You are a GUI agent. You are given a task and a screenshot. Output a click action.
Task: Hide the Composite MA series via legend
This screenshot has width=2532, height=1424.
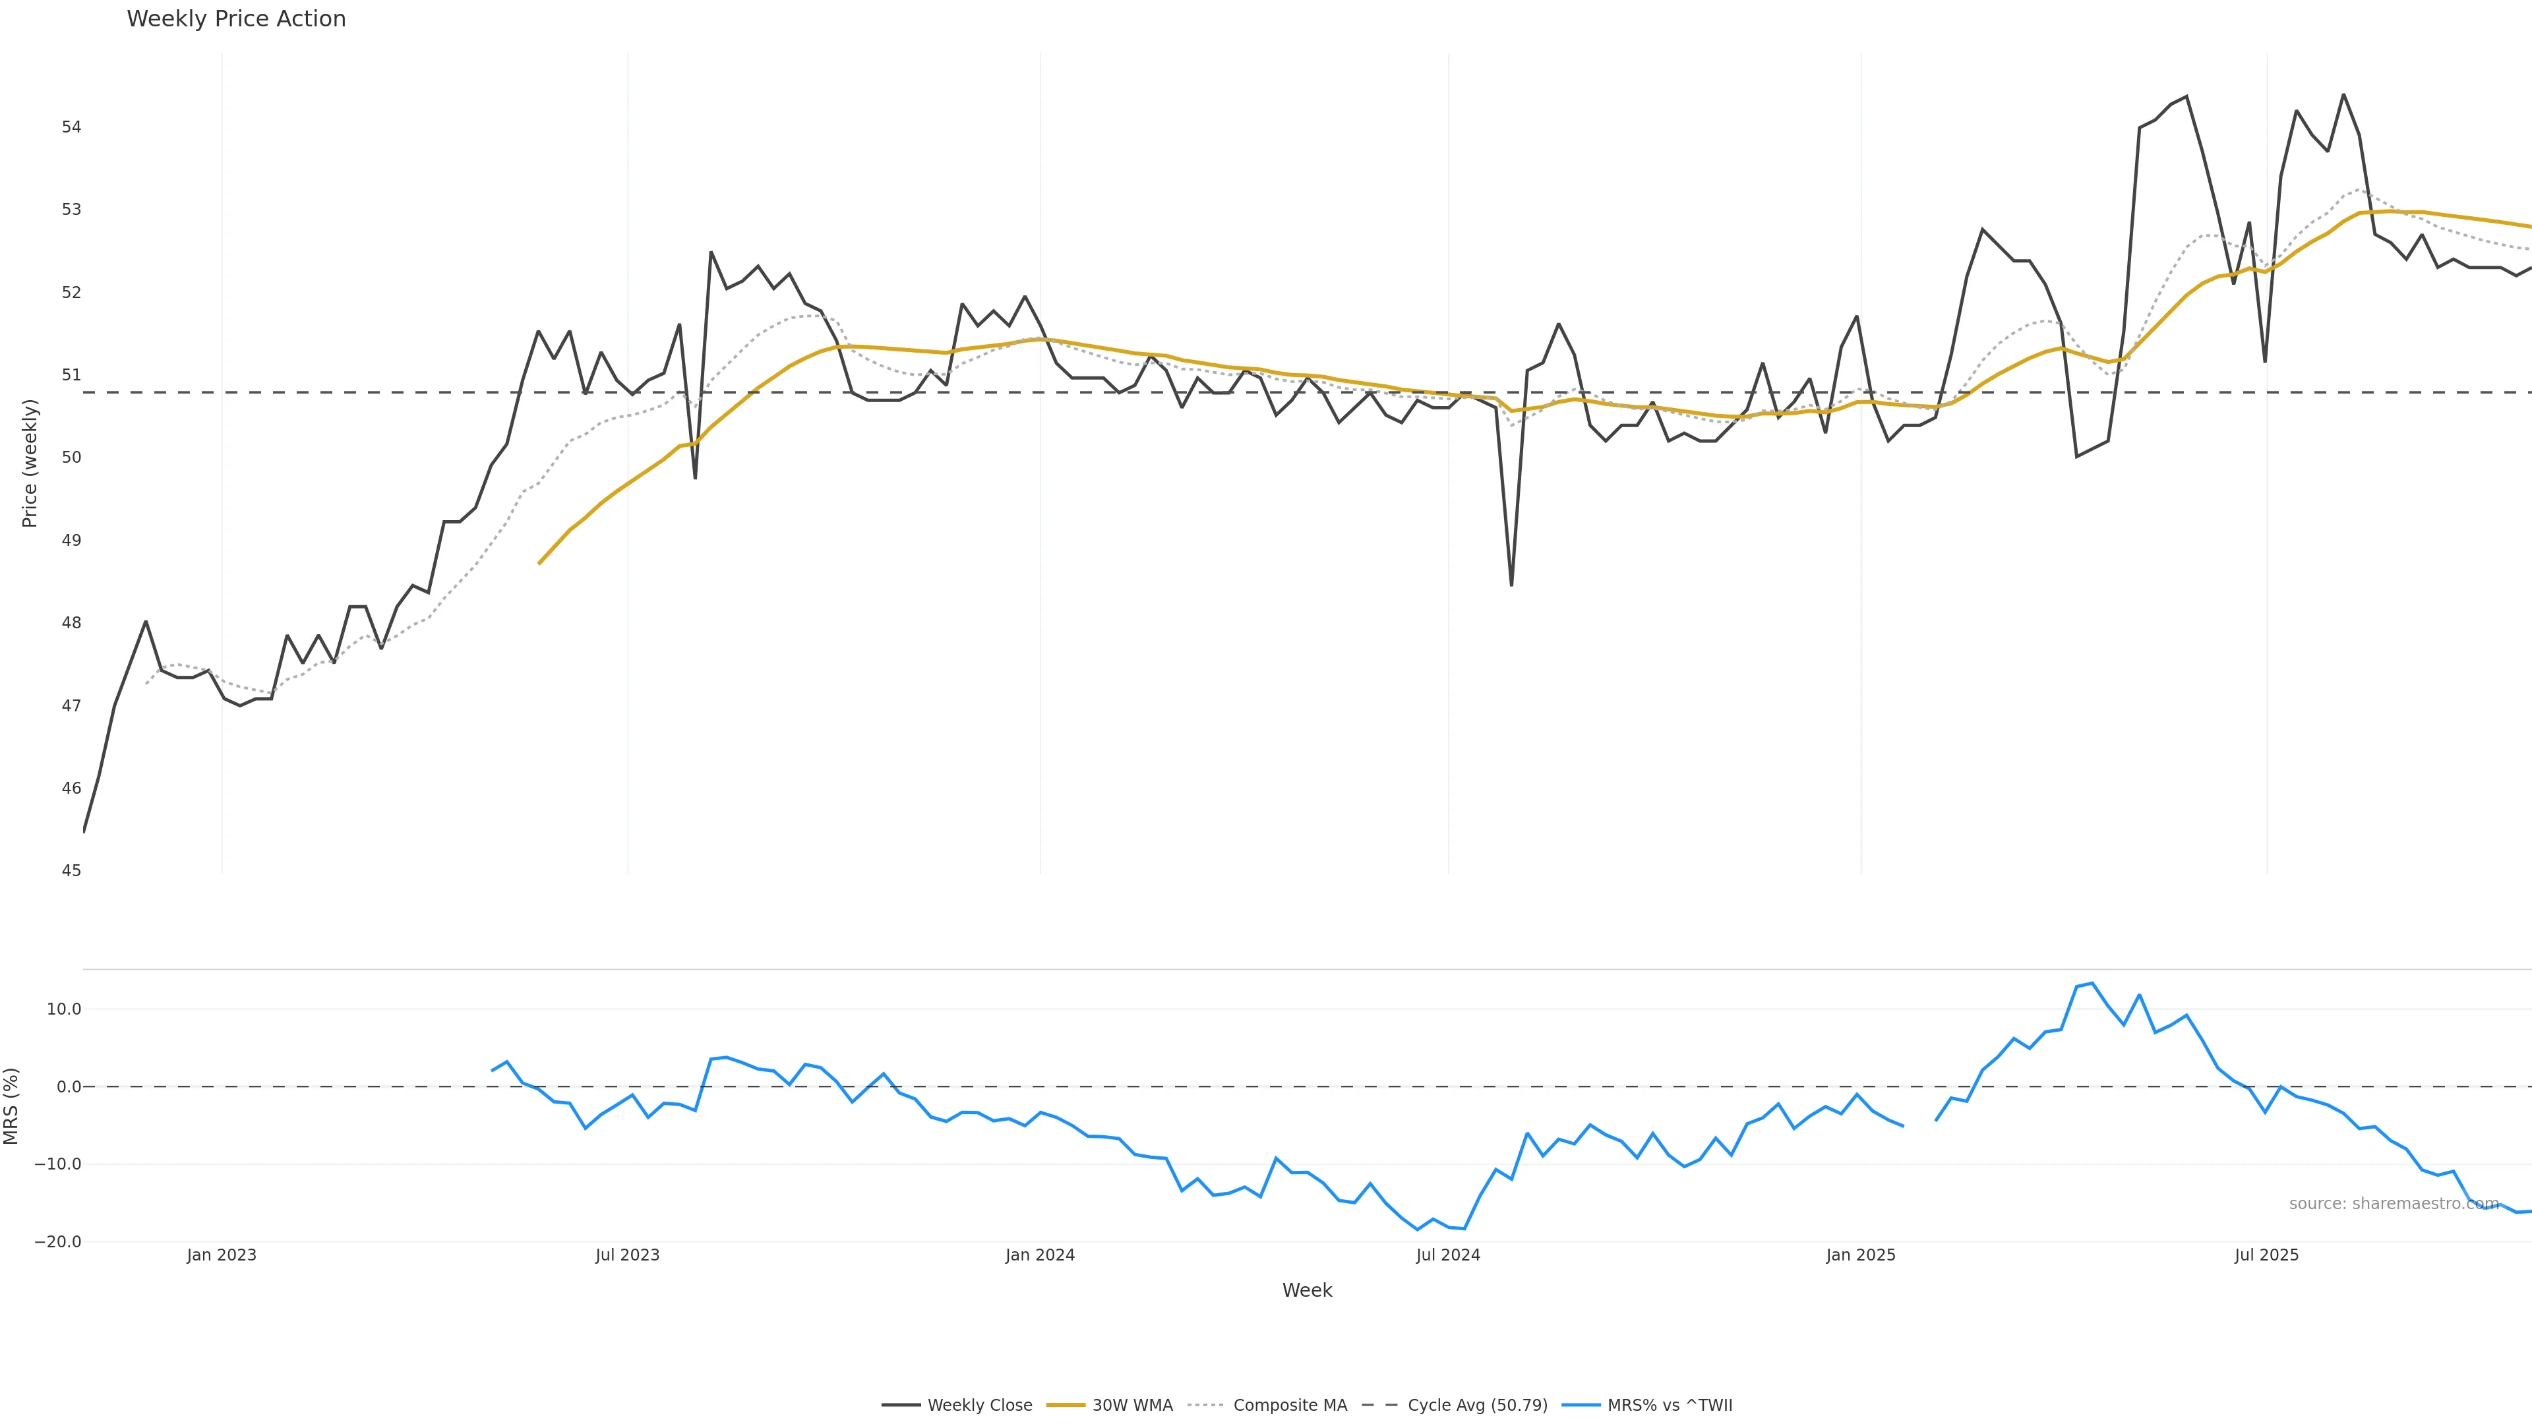(1290, 1406)
